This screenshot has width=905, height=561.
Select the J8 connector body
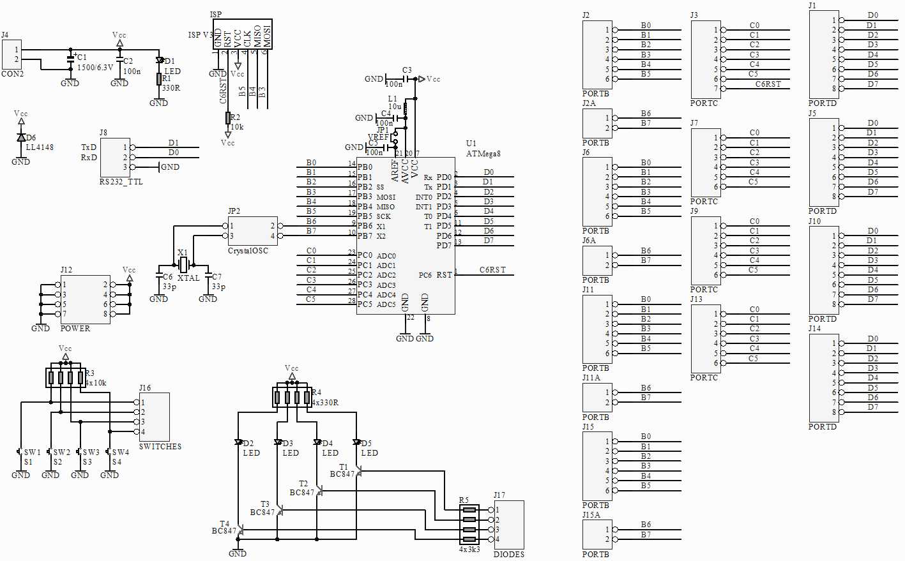[x=115, y=158]
